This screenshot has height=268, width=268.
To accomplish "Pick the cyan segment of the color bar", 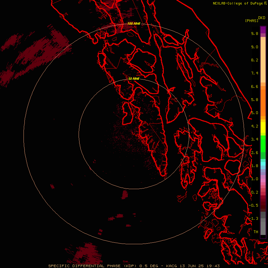I will [x=263, y=164].
